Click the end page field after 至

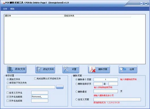pyautogui.click(x=113, y=84)
